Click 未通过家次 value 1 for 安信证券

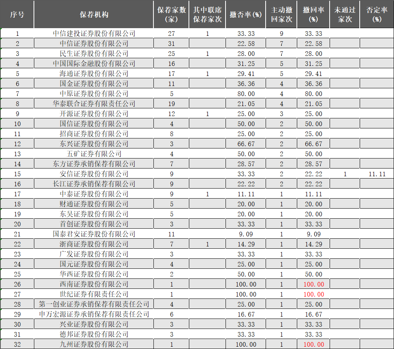[x=345, y=174]
